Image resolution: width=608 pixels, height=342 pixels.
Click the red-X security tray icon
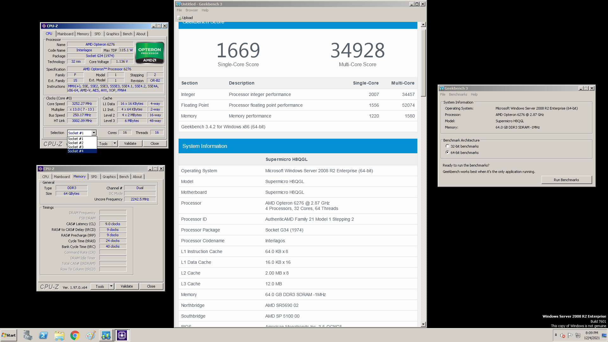[x=563, y=335]
